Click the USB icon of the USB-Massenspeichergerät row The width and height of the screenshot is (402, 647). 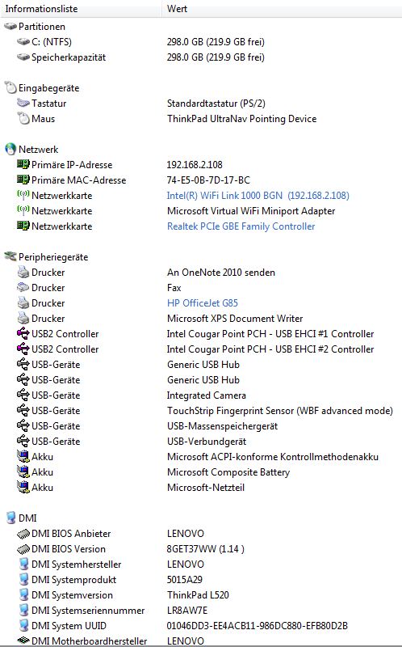[23, 425]
